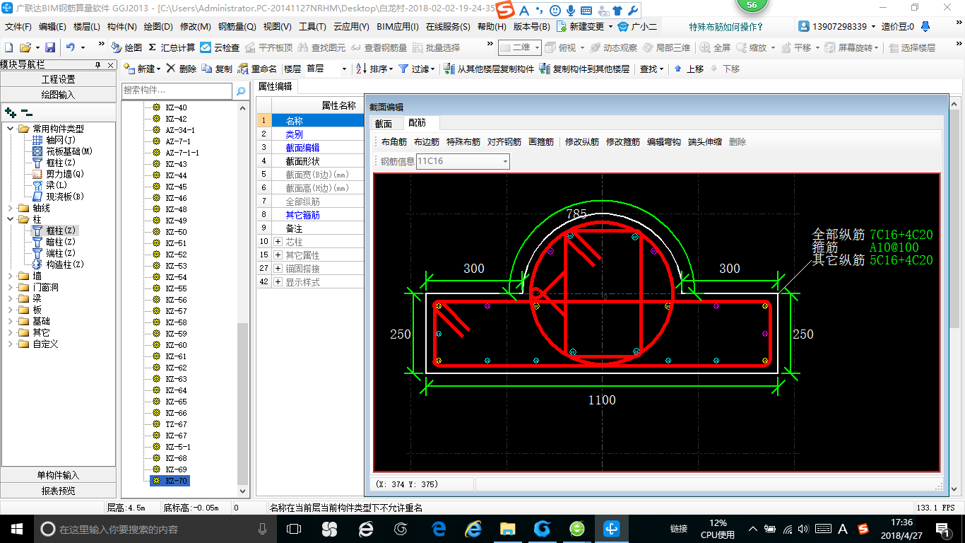The height and width of the screenshot is (543, 965).
Task: Save the project with the floppy disk icon
Action: pos(50,47)
